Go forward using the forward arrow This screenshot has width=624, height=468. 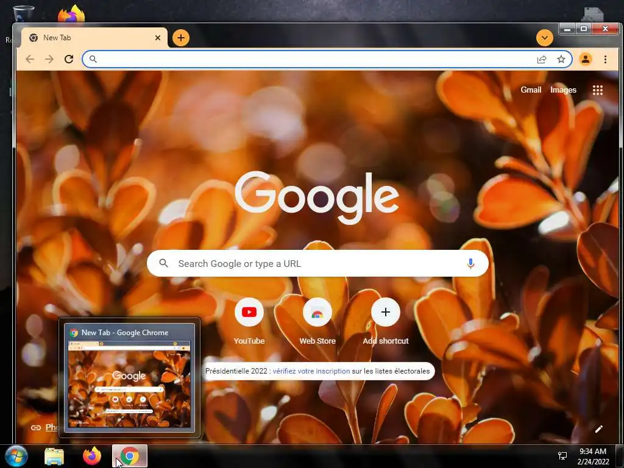49,59
